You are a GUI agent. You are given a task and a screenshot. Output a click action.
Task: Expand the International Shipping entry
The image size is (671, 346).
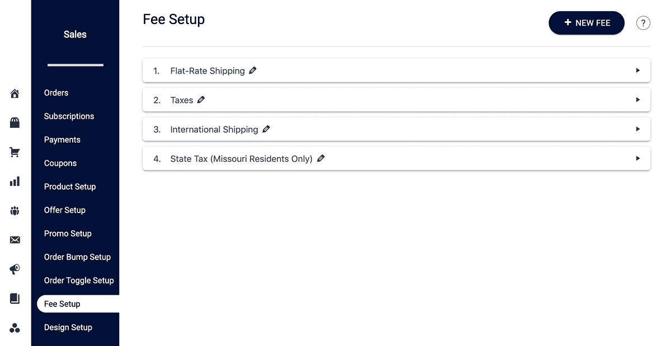637,129
